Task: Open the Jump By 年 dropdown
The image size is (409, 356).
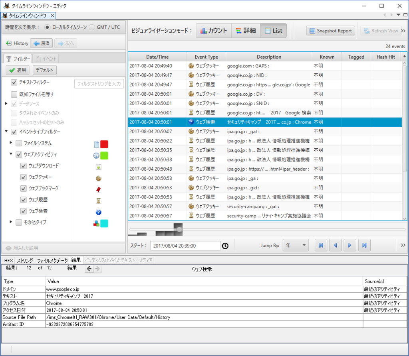Action: pyautogui.click(x=296, y=245)
